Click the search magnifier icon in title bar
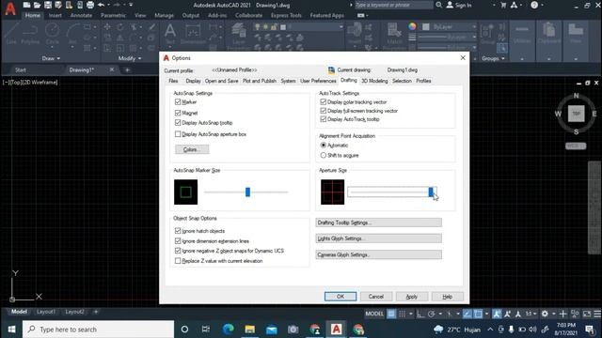Viewport: 602px width, 338px height. 439,5
